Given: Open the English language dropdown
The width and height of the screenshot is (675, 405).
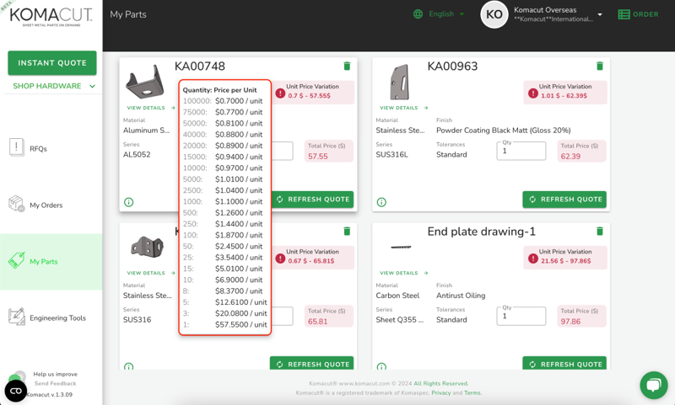Looking at the screenshot, I should coord(446,14).
